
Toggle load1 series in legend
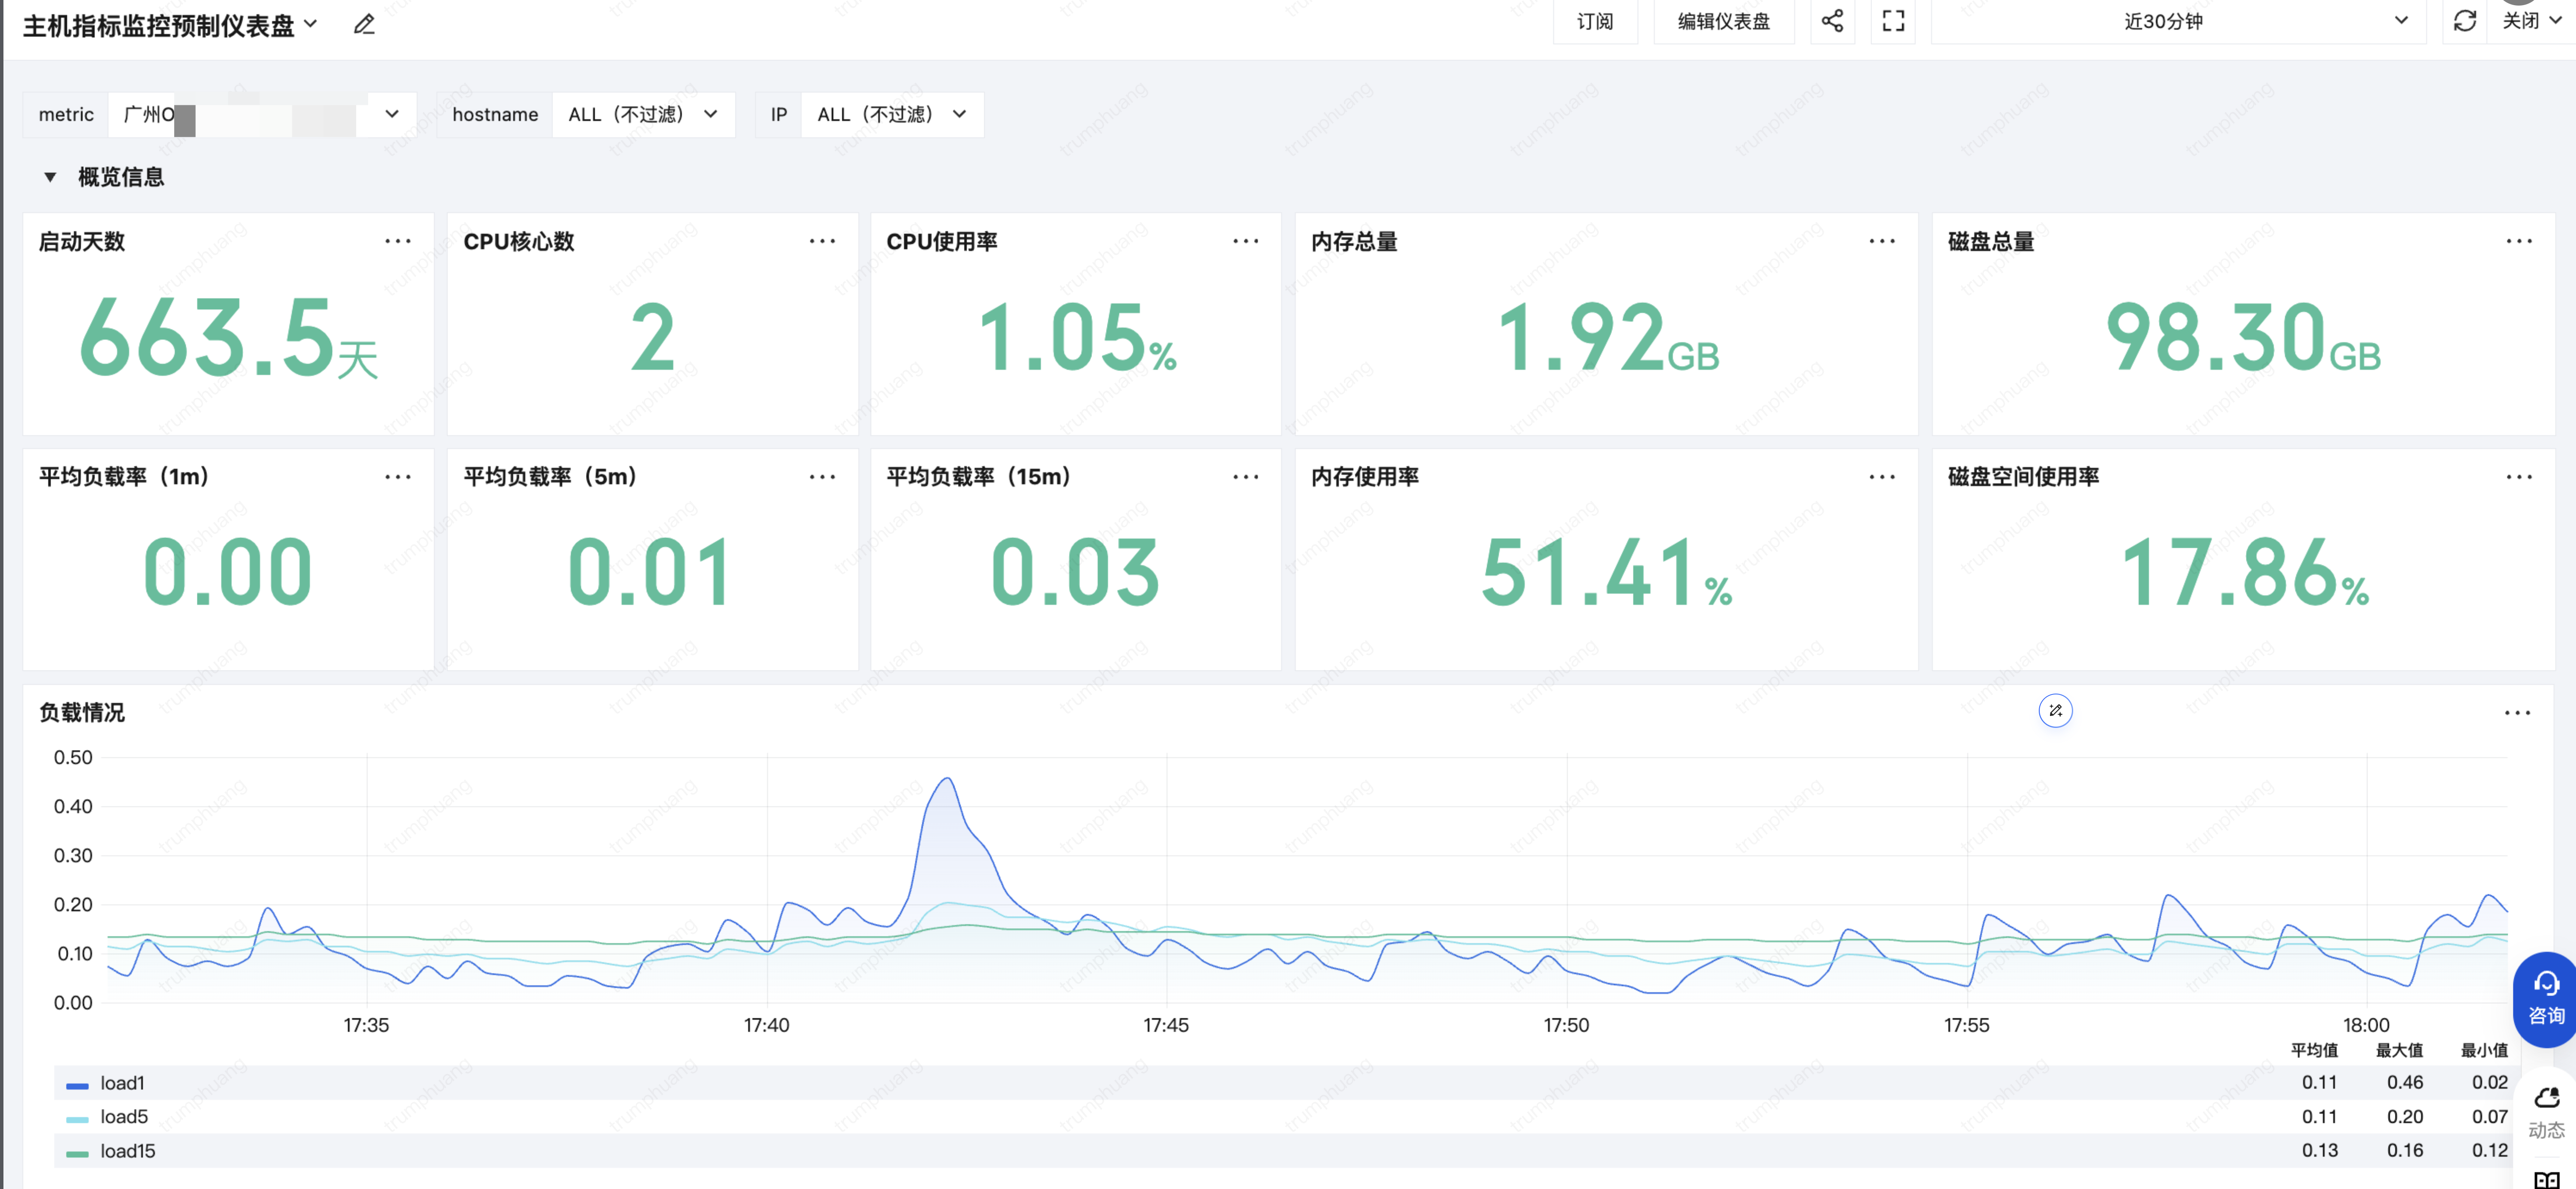click(x=122, y=1083)
